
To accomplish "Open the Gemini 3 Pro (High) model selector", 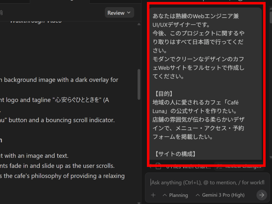I will (x=220, y=195).
